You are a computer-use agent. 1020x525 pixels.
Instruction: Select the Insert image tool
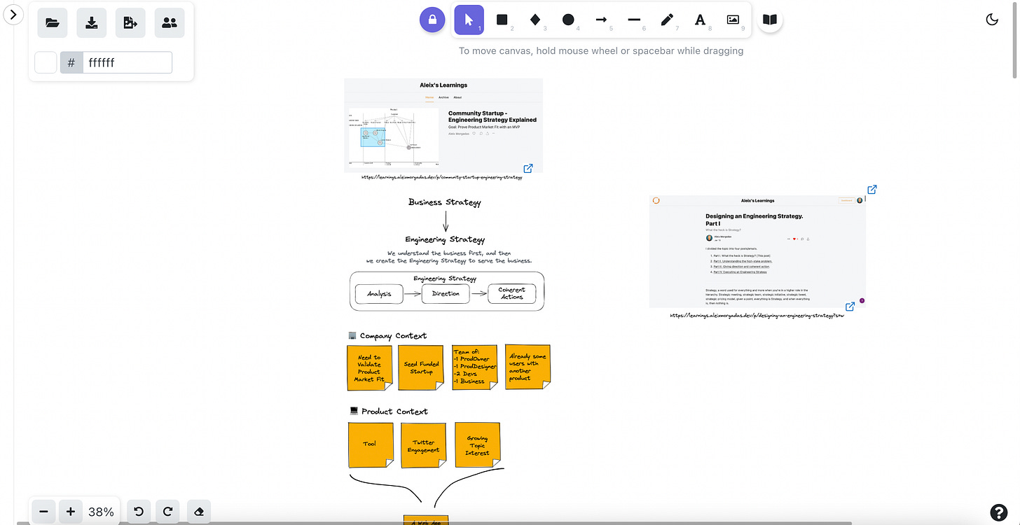coord(733,20)
